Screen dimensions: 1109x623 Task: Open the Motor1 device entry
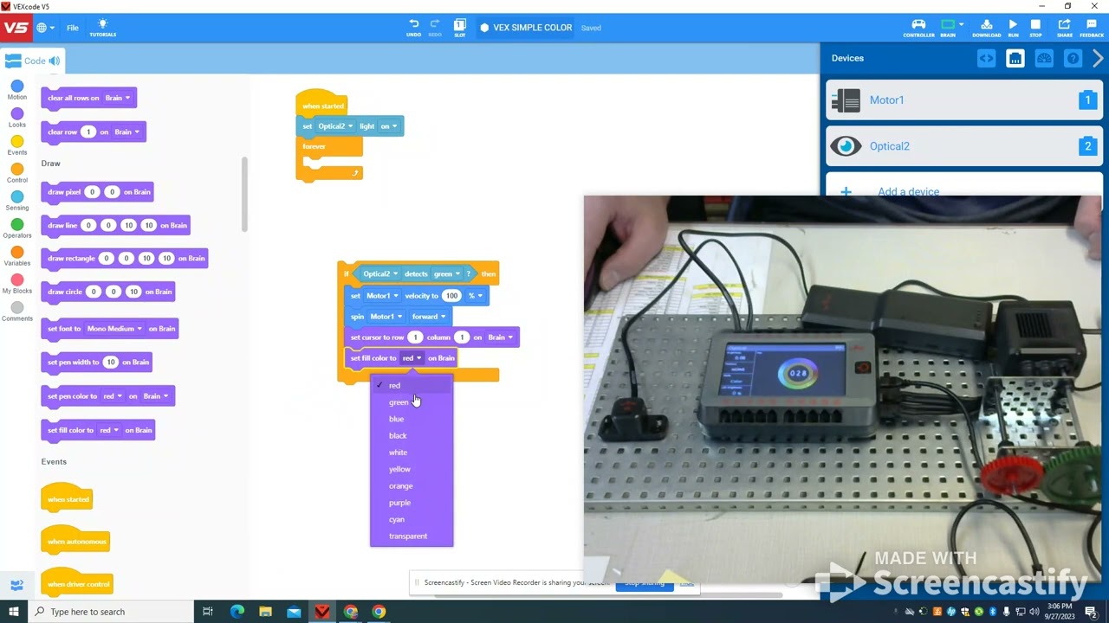[964, 100]
